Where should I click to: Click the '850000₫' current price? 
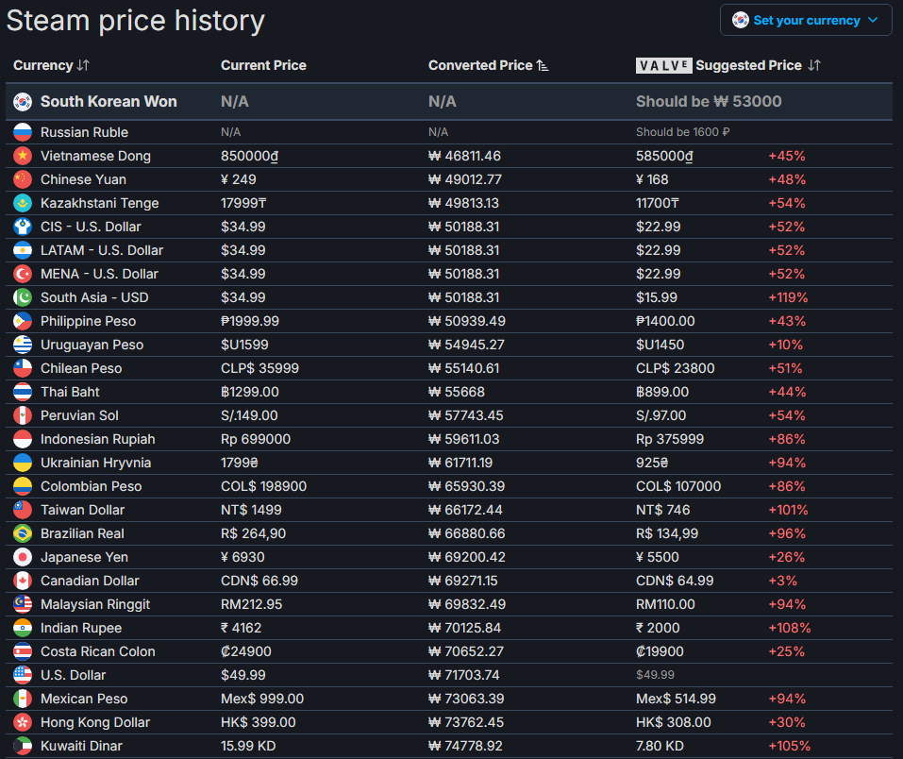[250, 156]
